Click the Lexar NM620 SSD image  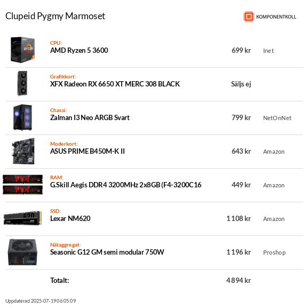tap(23, 218)
